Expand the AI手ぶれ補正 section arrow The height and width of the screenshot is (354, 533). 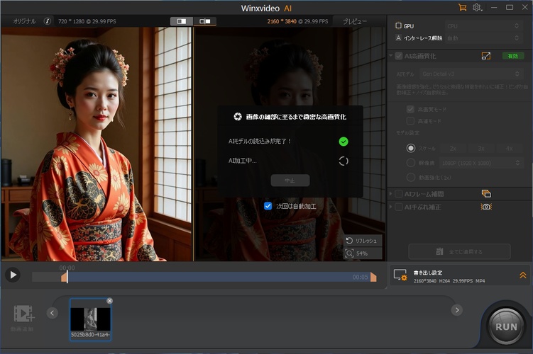[391, 207]
